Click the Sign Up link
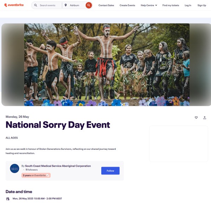 [202, 5]
